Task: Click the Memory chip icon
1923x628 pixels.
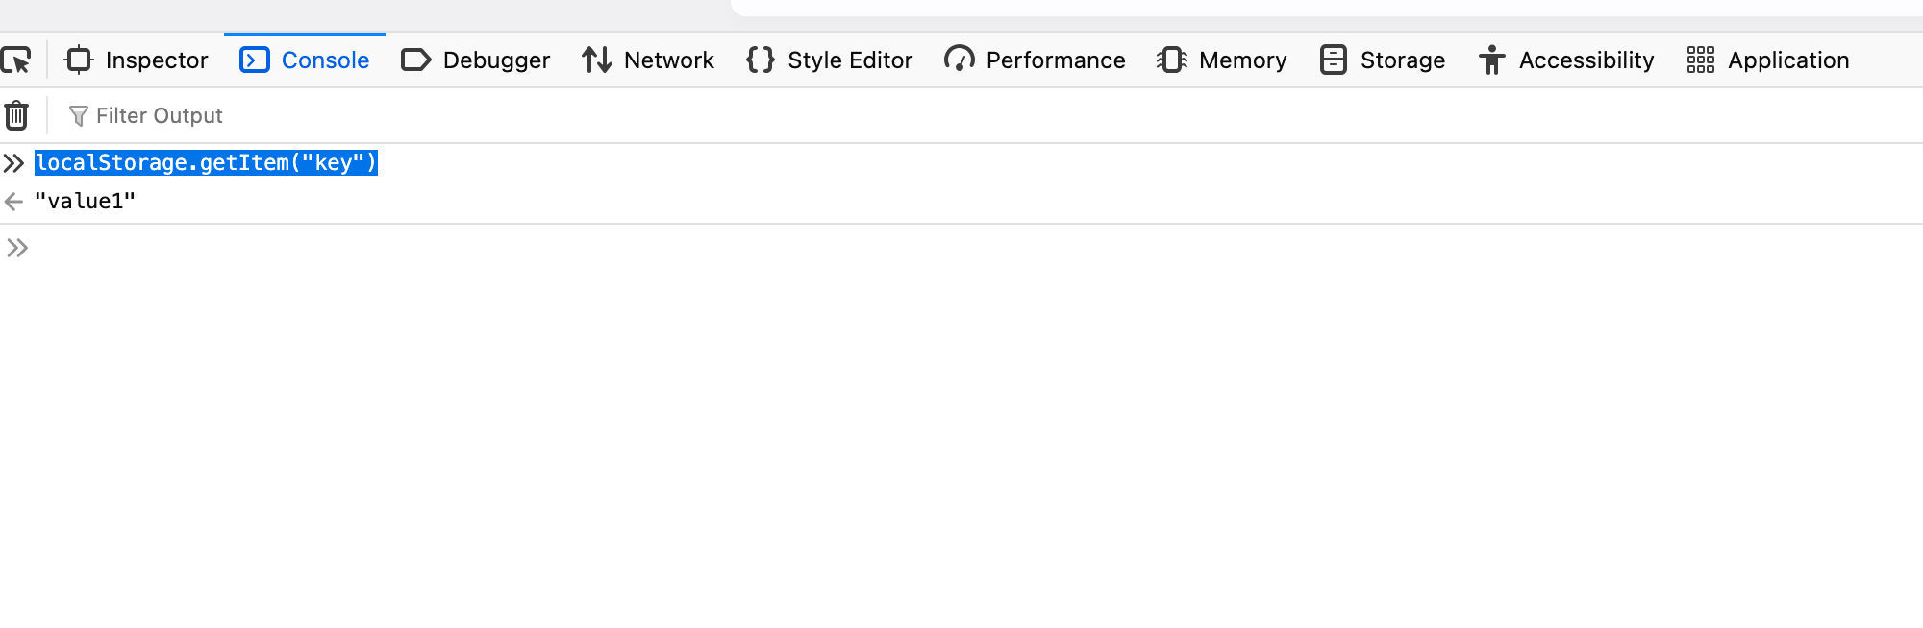Action: pyautogui.click(x=1171, y=60)
